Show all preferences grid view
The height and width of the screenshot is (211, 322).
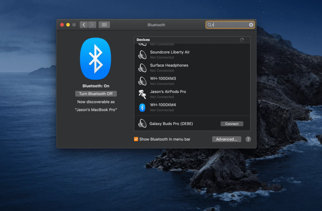[104, 25]
